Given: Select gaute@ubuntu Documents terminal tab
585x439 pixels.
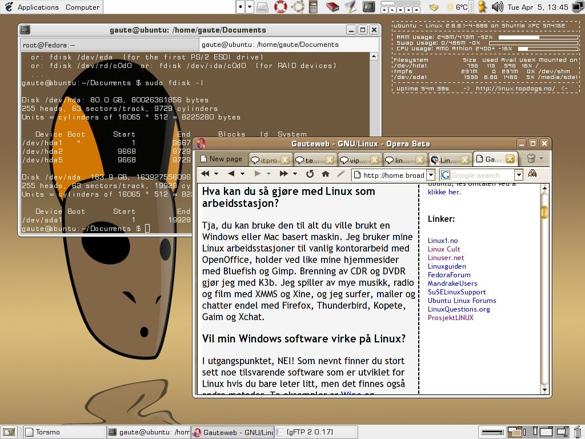Looking at the screenshot, I should pyautogui.click(x=289, y=45).
